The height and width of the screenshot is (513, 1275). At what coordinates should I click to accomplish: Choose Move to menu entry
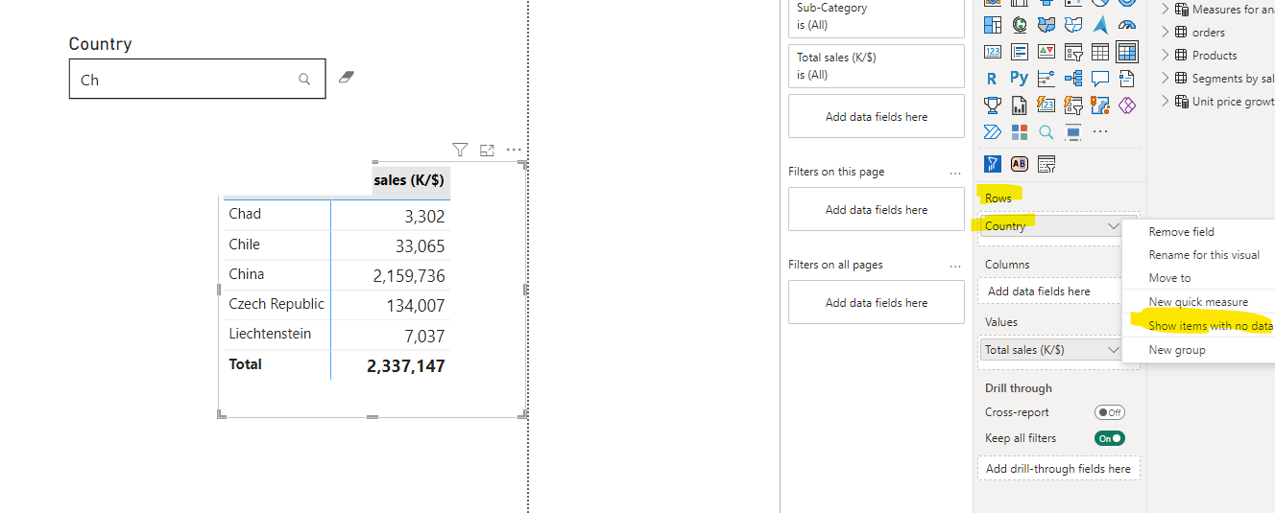(x=1169, y=278)
